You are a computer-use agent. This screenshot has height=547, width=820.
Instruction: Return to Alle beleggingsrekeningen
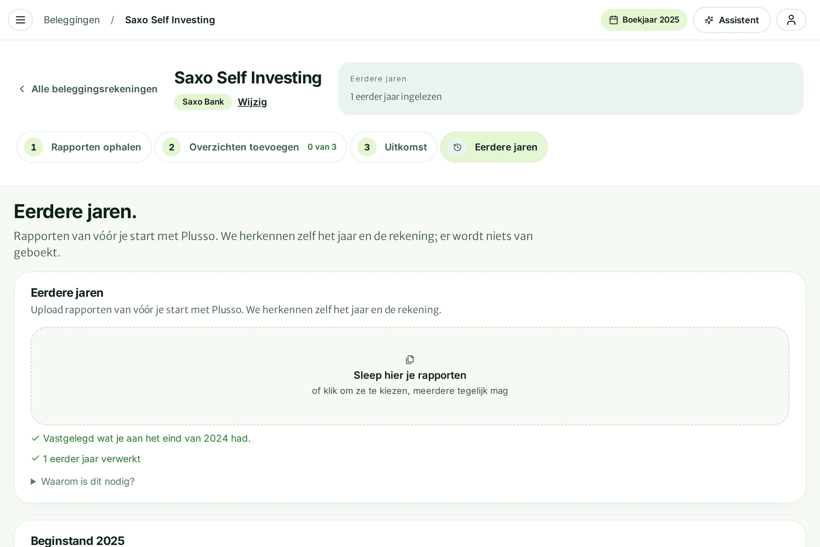click(x=88, y=89)
